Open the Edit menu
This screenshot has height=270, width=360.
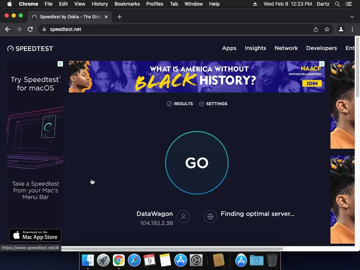[x=63, y=4]
